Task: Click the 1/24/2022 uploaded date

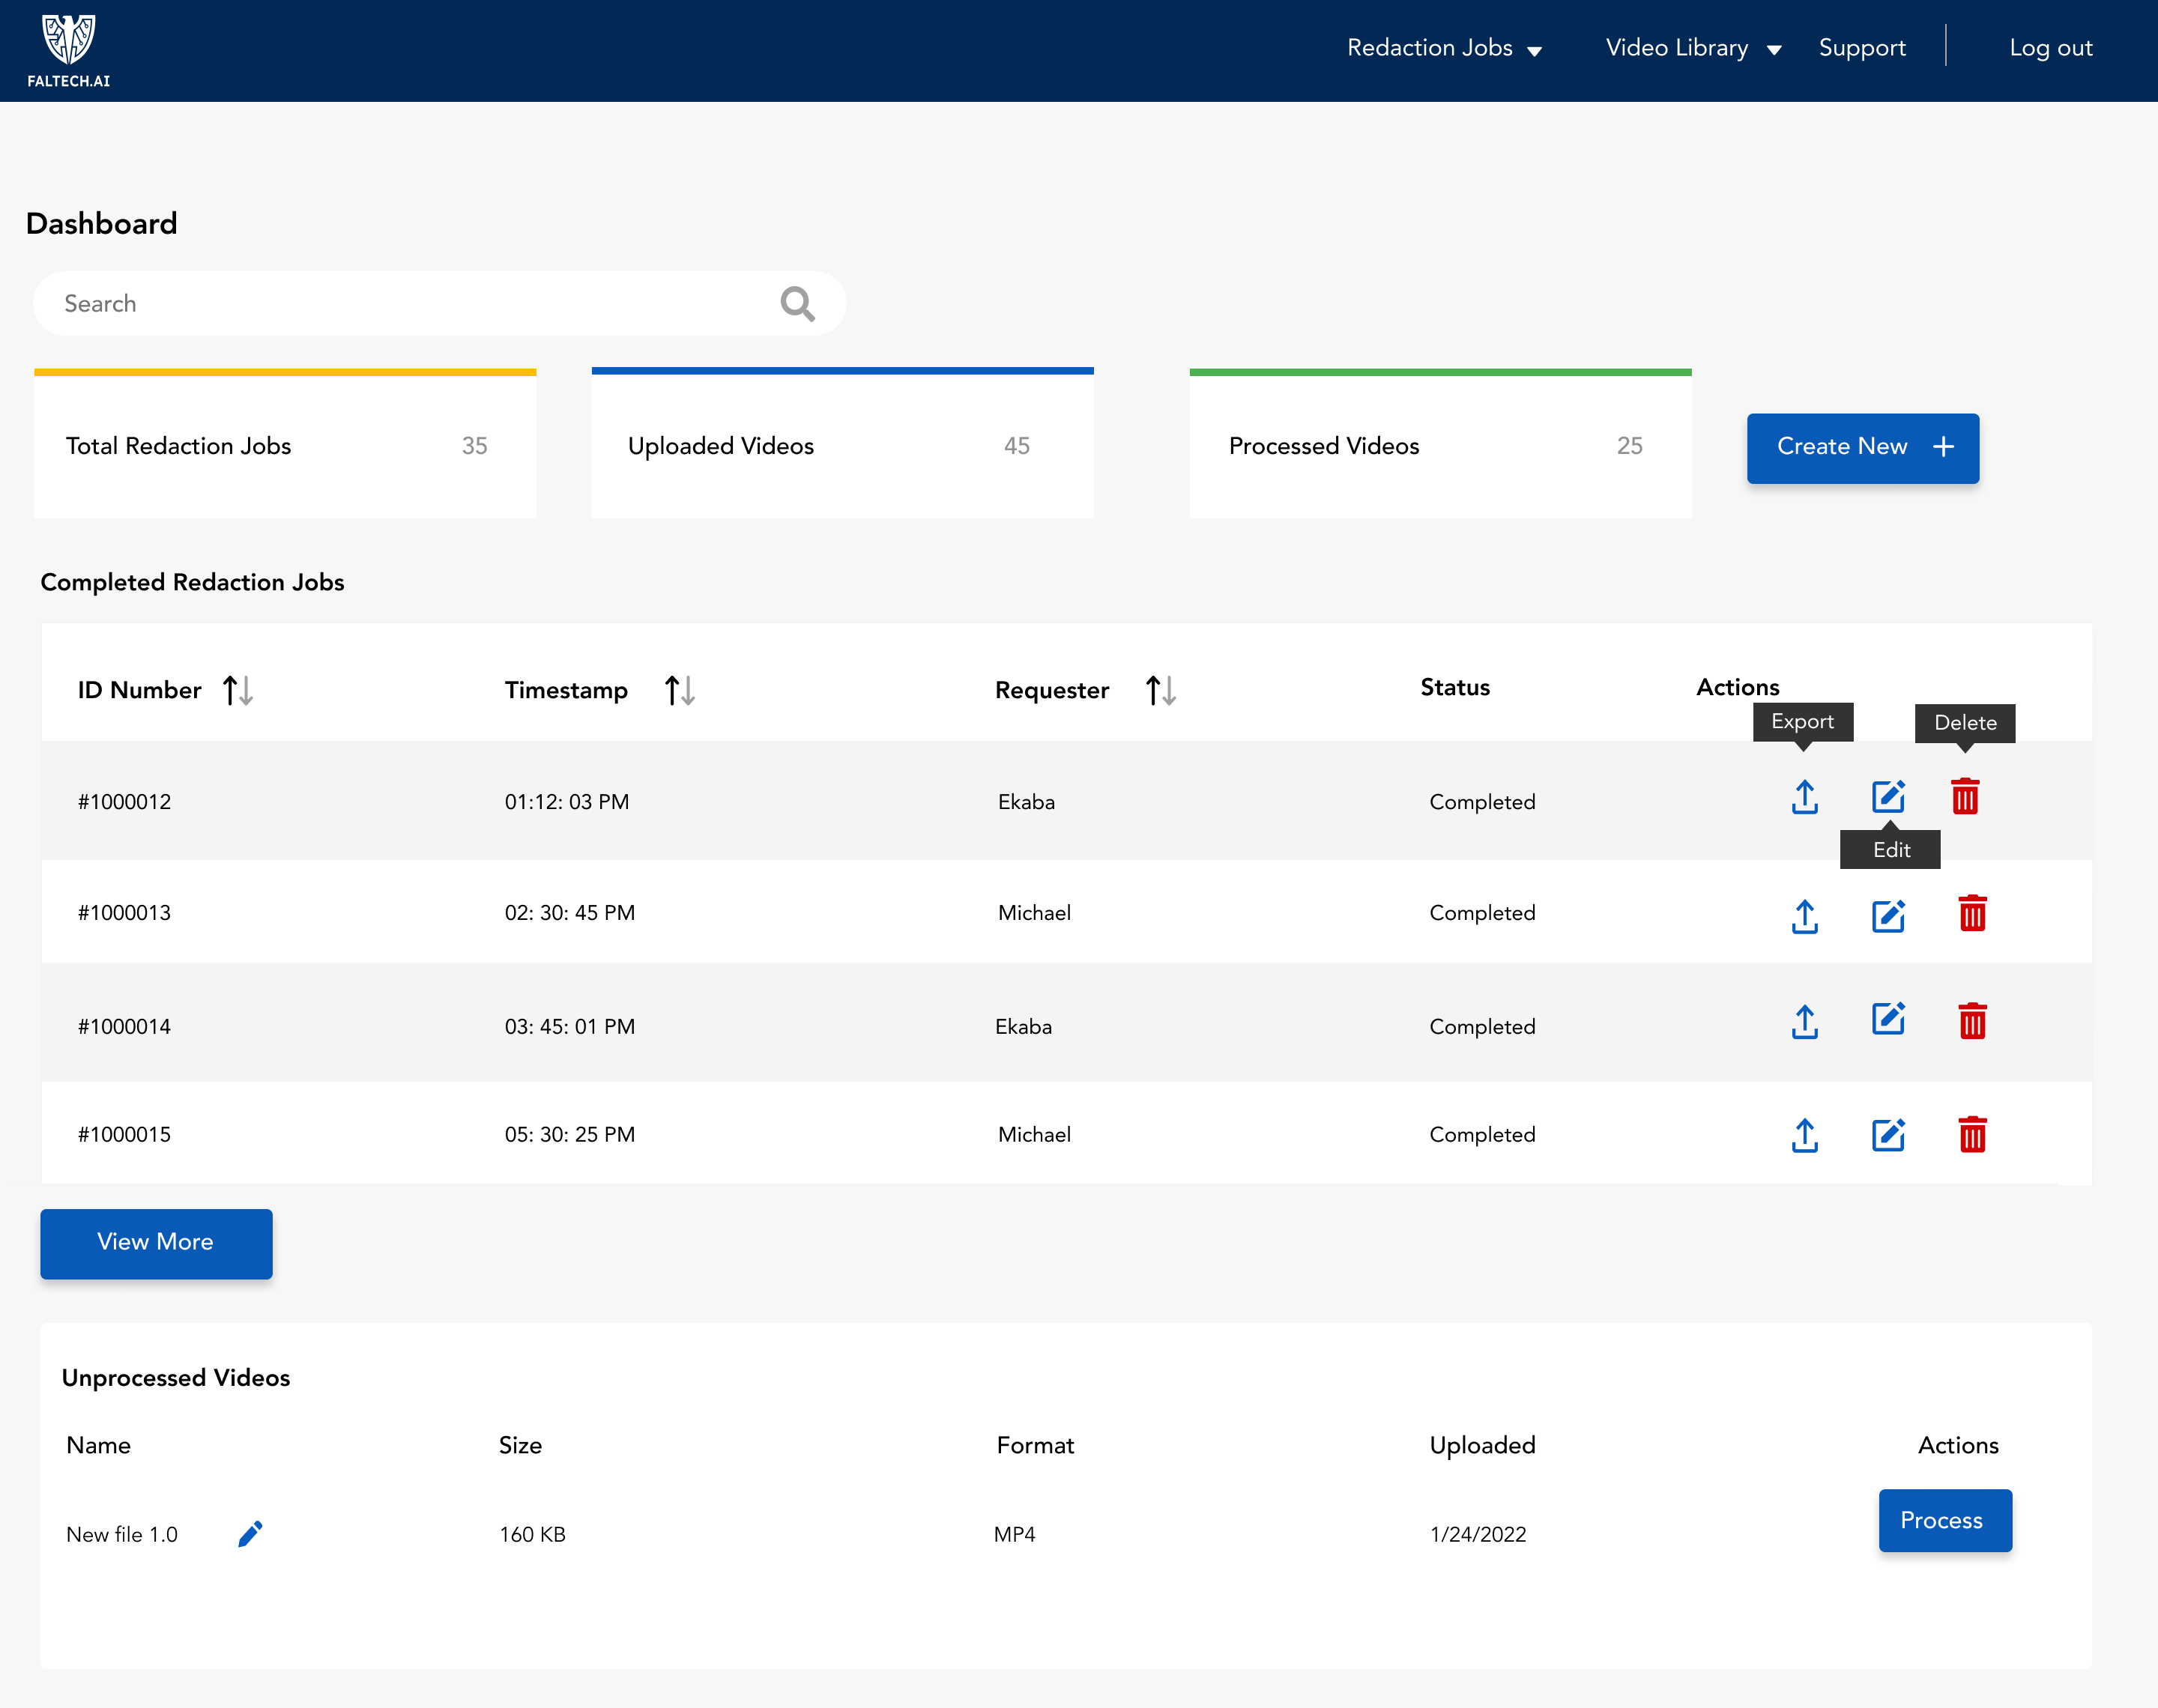Action: (x=1478, y=1535)
